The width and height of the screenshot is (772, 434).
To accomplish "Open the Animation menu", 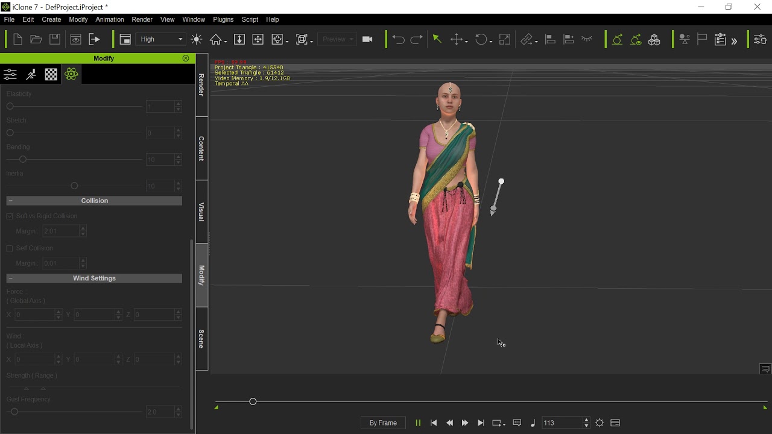I will click(x=109, y=19).
